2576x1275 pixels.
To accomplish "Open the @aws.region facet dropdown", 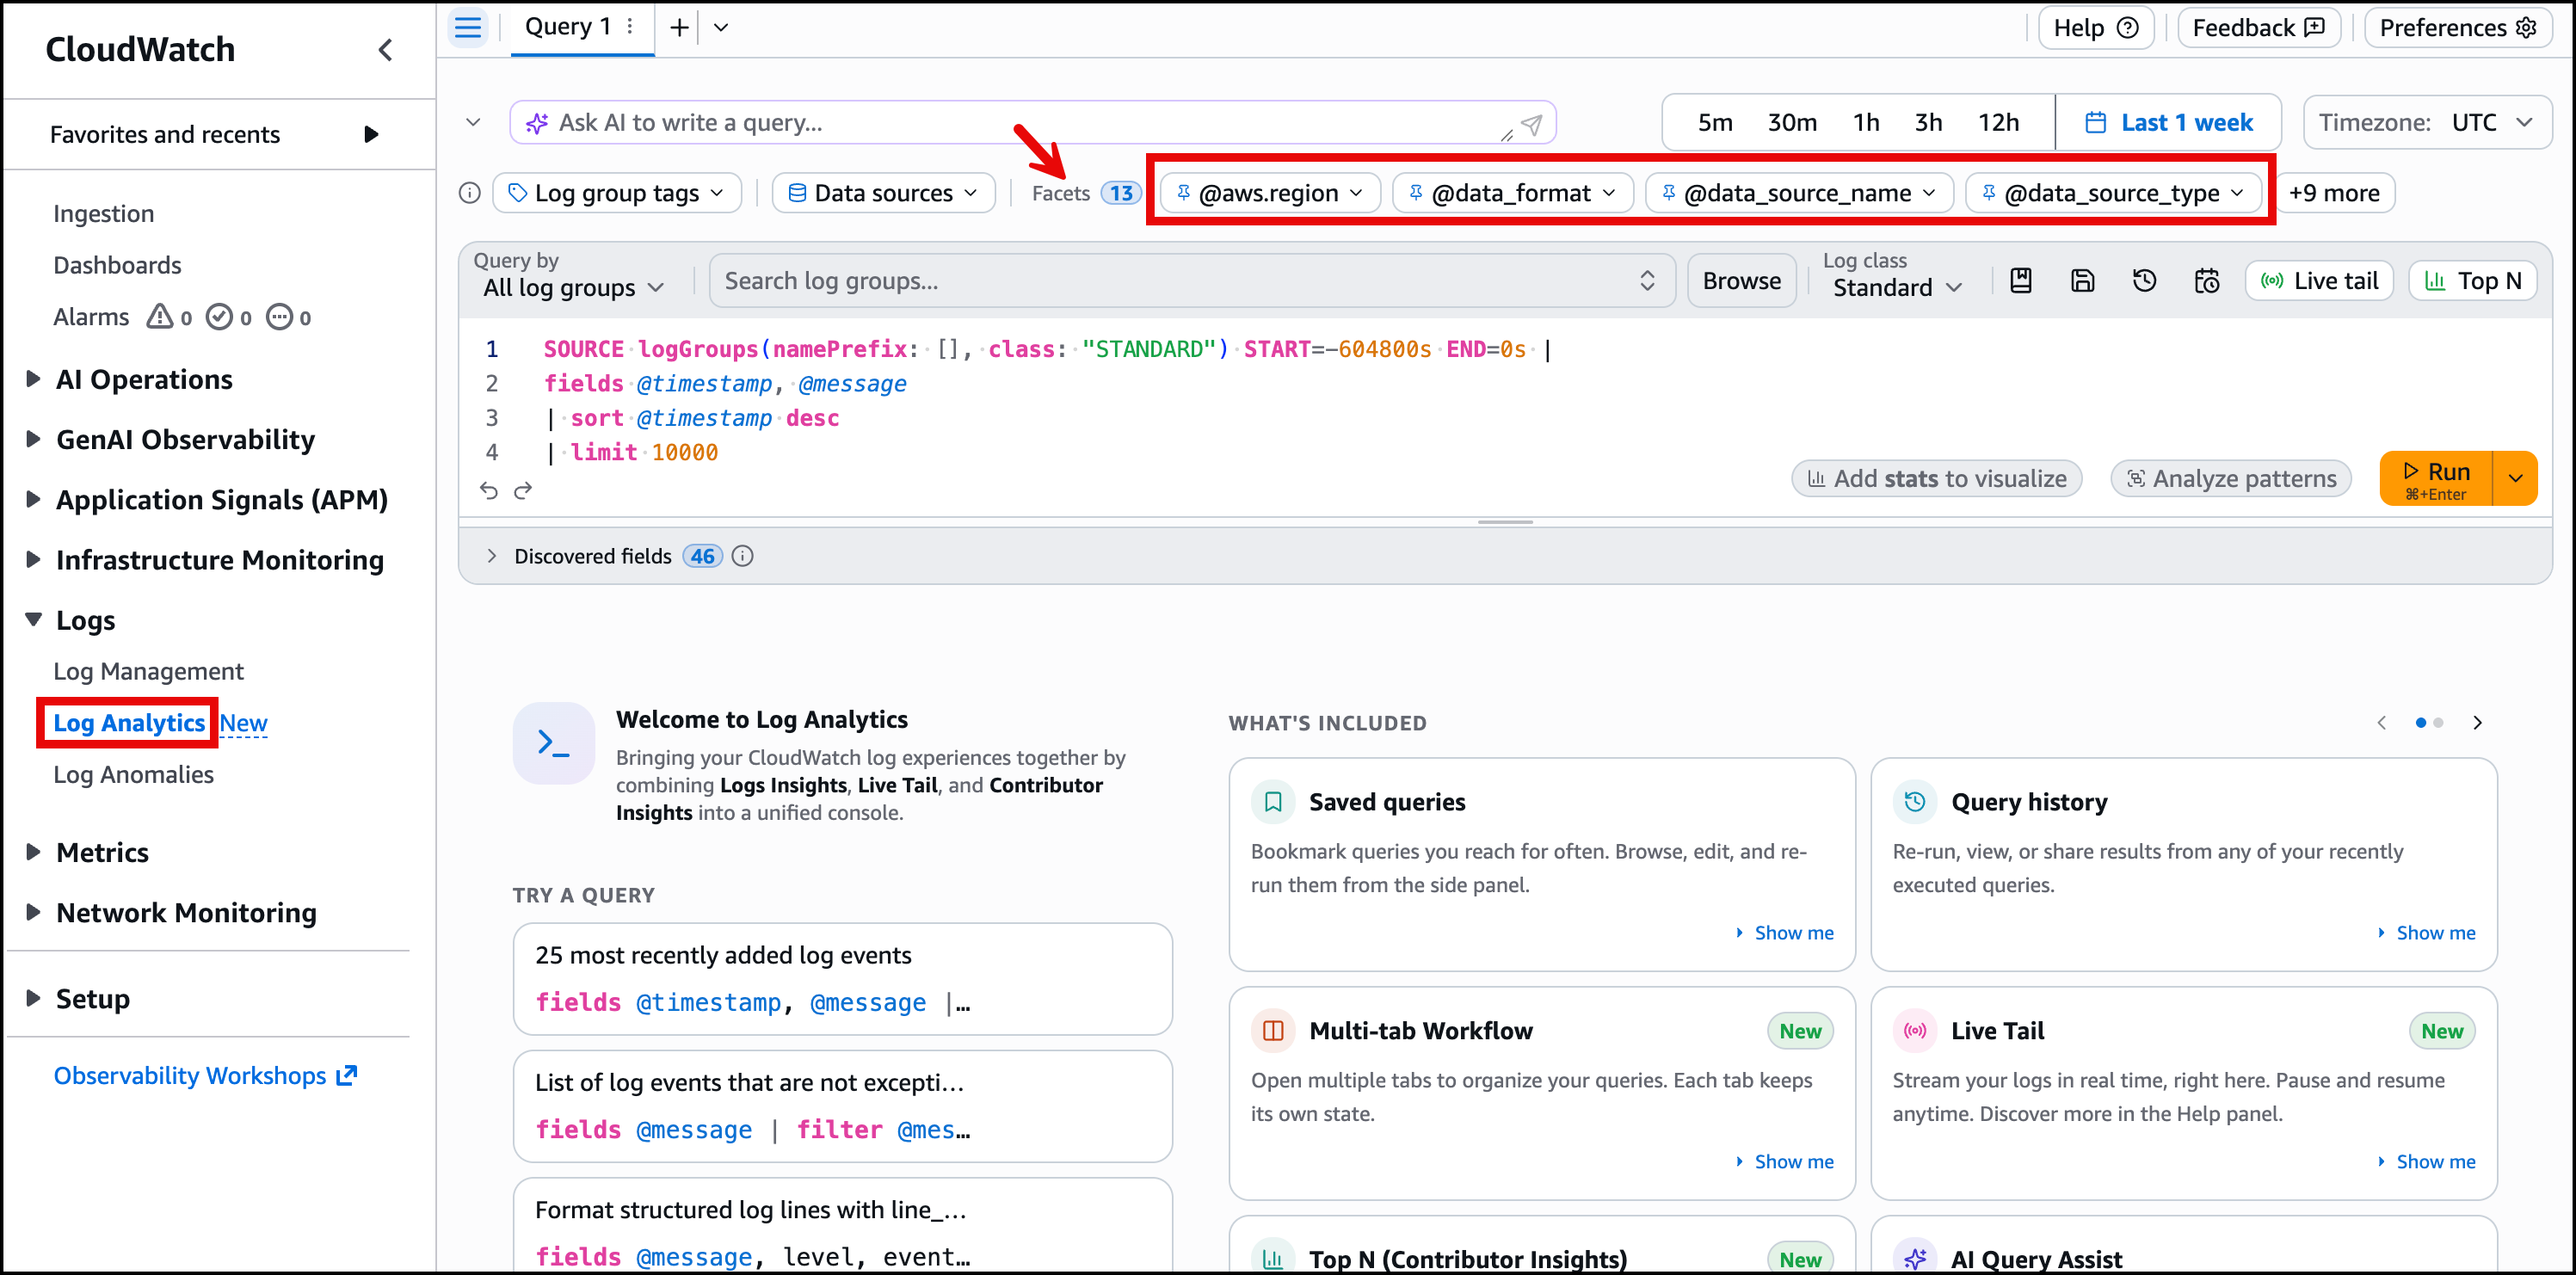I will (1270, 193).
